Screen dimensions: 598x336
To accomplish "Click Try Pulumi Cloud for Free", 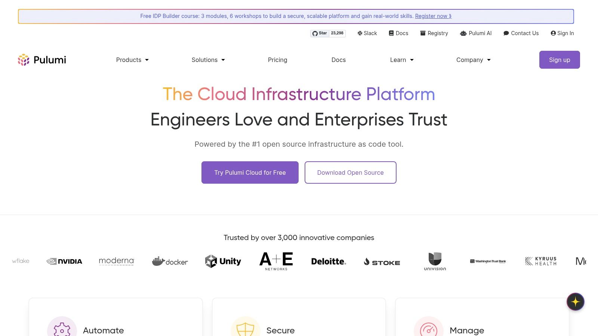I will 250,172.
